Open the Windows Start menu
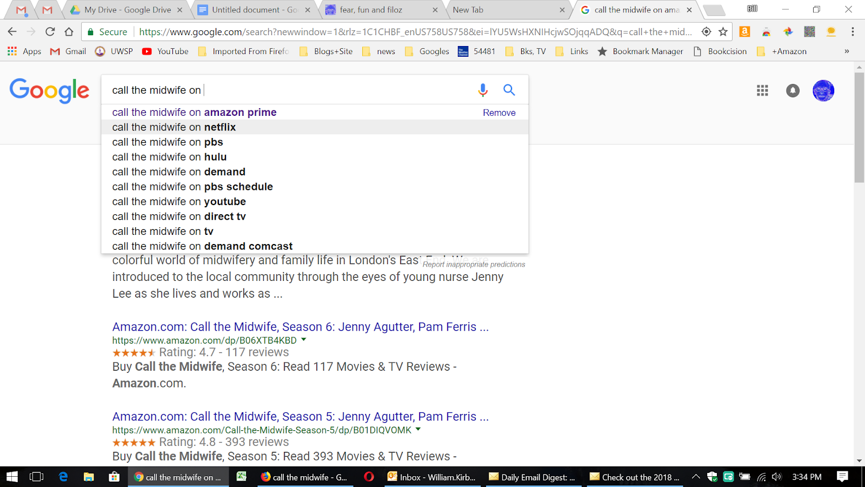865x487 pixels. 12,477
